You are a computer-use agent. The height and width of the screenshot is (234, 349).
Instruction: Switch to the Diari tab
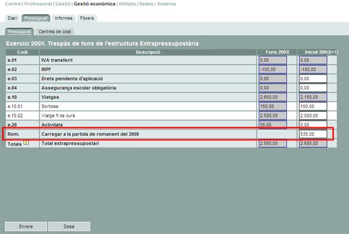pyautogui.click(x=12, y=18)
